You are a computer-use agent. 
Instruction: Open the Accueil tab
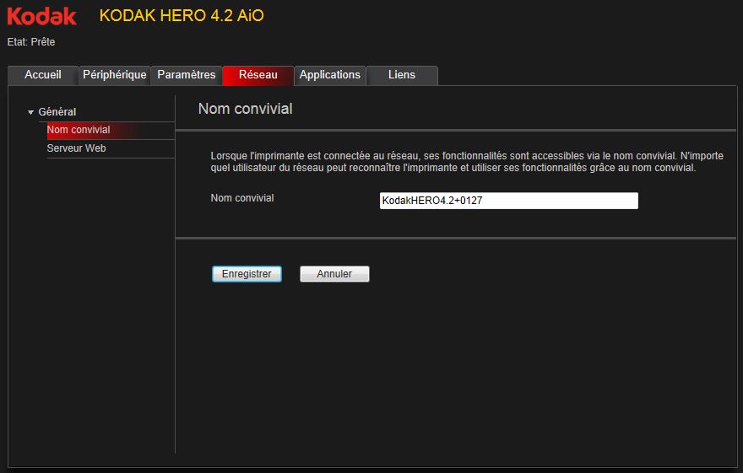(x=43, y=75)
